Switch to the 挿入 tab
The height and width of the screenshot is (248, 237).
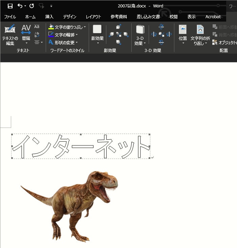point(49,17)
